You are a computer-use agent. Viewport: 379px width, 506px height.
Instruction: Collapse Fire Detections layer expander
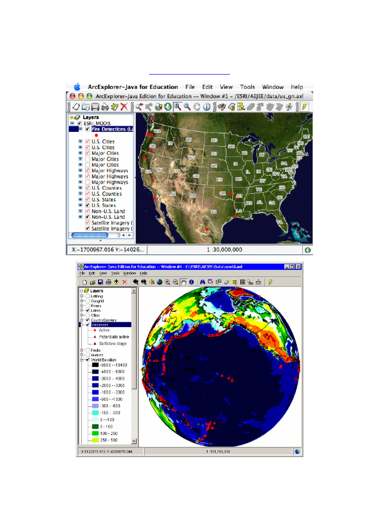coord(80,129)
